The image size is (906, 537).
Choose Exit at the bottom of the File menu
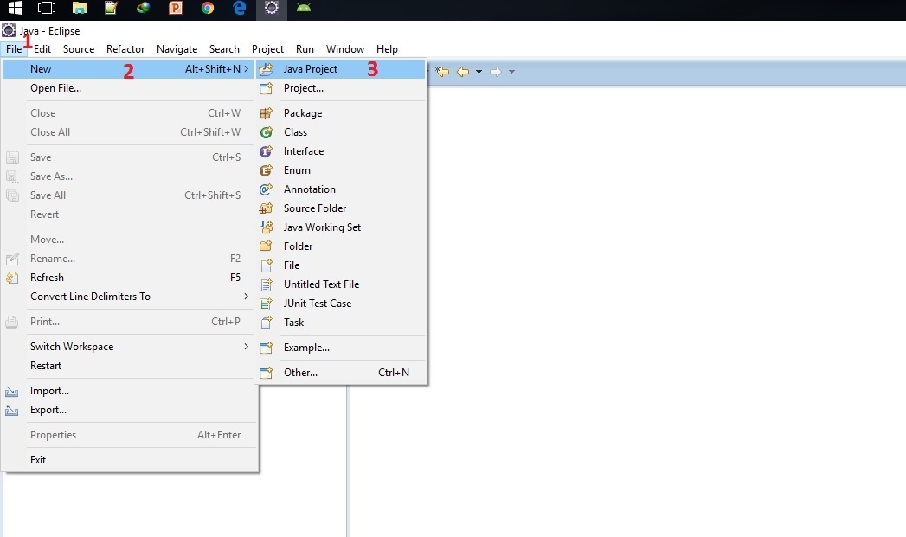click(x=38, y=460)
